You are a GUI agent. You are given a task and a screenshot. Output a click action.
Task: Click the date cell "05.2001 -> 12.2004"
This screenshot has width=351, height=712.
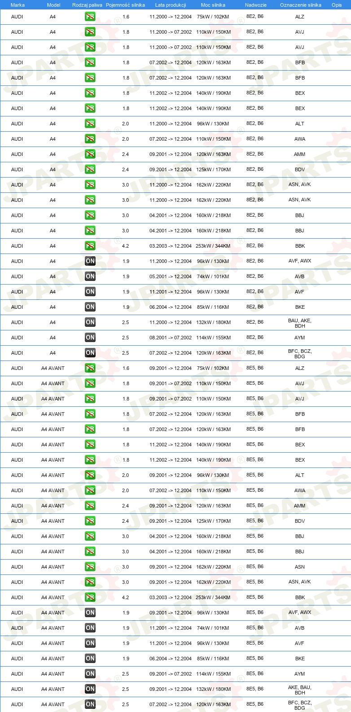tap(171, 276)
